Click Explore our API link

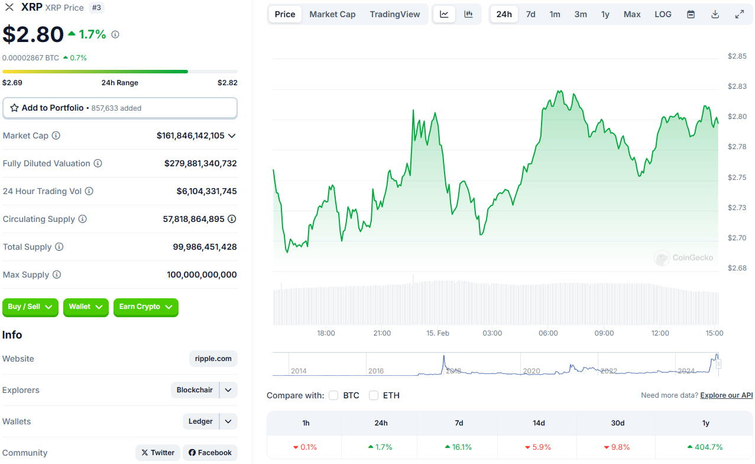click(x=727, y=395)
